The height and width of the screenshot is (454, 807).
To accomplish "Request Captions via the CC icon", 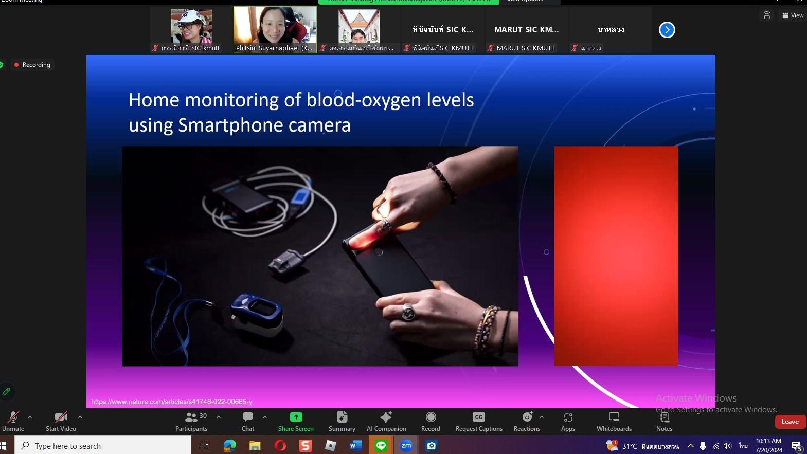I will (479, 421).
